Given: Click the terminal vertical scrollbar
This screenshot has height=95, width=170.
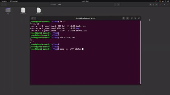Looking at the screenshot, I should tap(140, 52).
